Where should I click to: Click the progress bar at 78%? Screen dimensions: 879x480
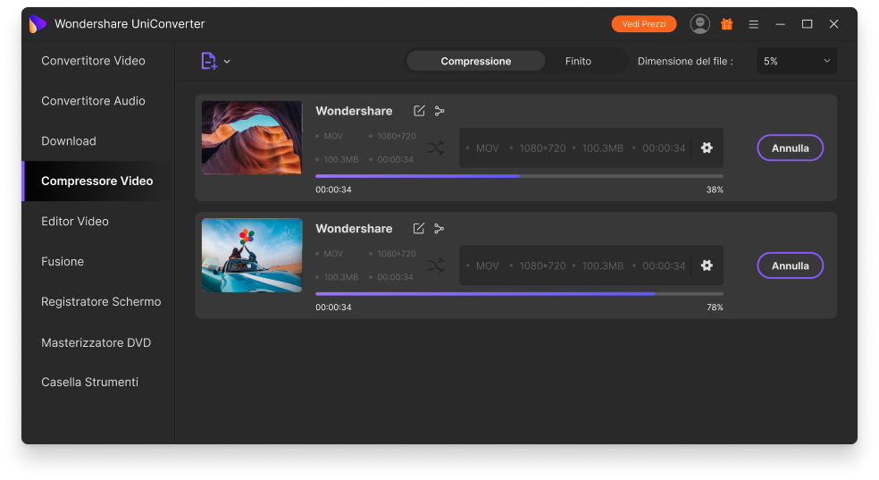click(519, 294)
